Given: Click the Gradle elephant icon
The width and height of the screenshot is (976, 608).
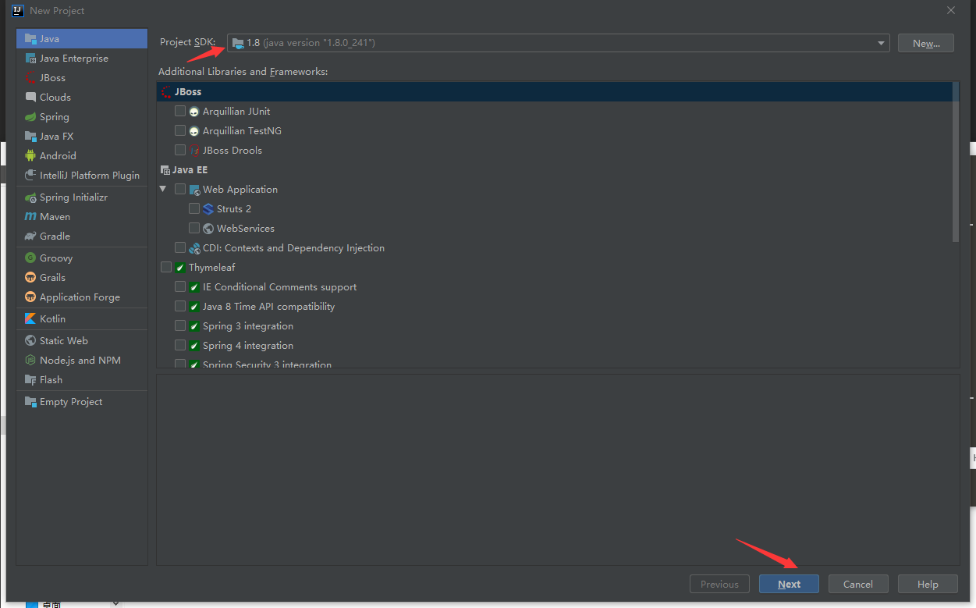Looking at the screenshot, I should 30,236.
